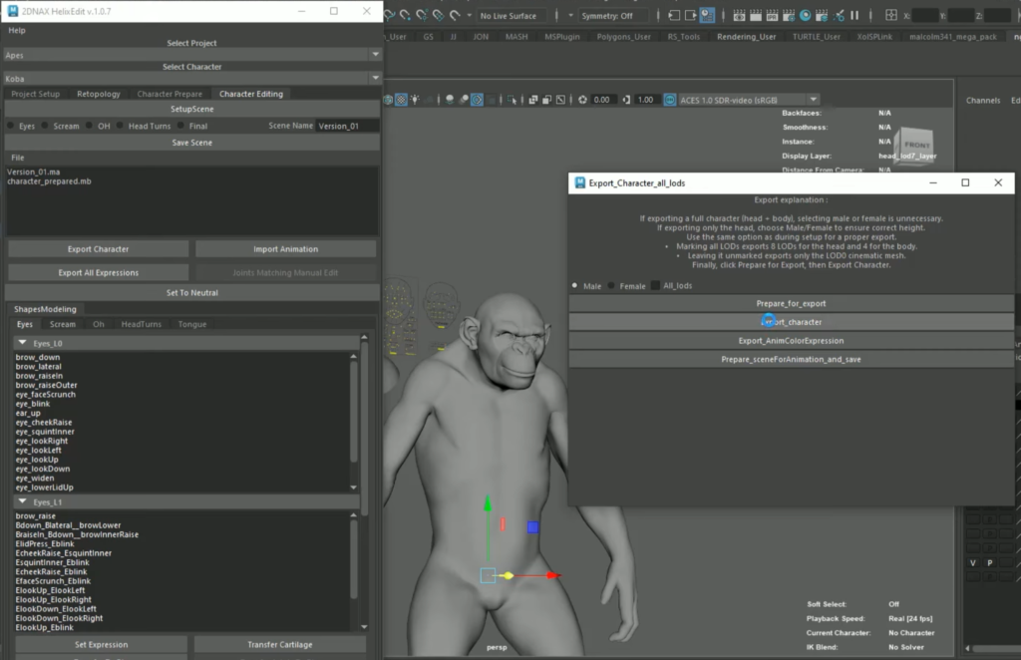
Task: Enable the All_lods checkbox
Action: click(x=656, y=286)
